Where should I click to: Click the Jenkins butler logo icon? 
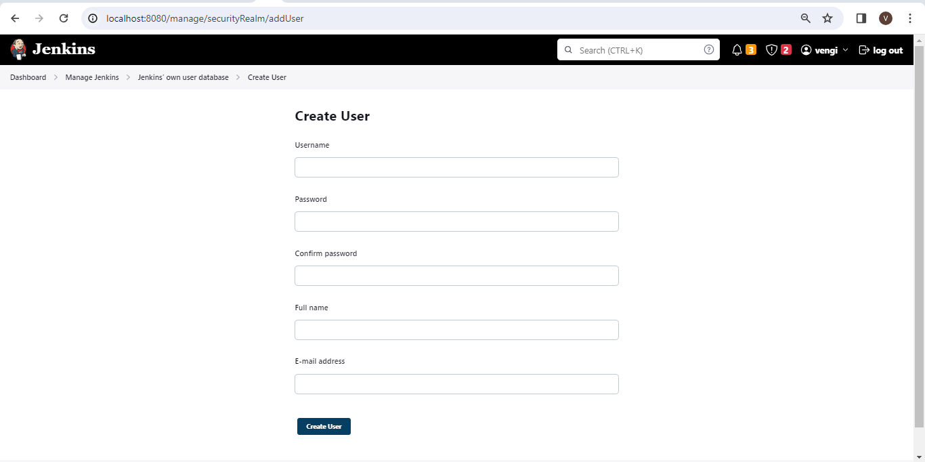(18, 49)
